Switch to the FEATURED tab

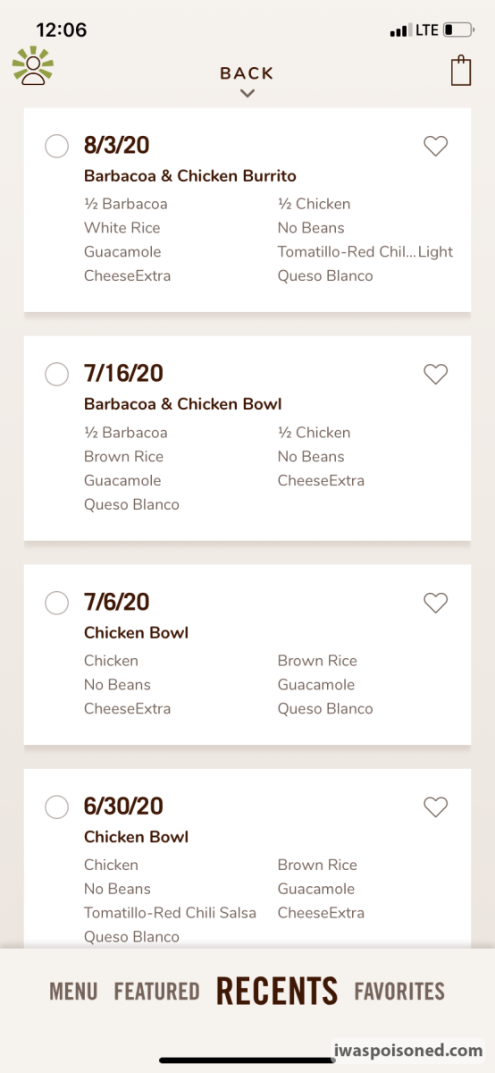(156, 991)
